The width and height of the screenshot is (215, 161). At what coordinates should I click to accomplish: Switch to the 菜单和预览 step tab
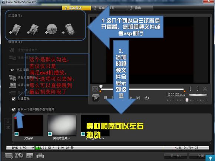tap(109, 8)
